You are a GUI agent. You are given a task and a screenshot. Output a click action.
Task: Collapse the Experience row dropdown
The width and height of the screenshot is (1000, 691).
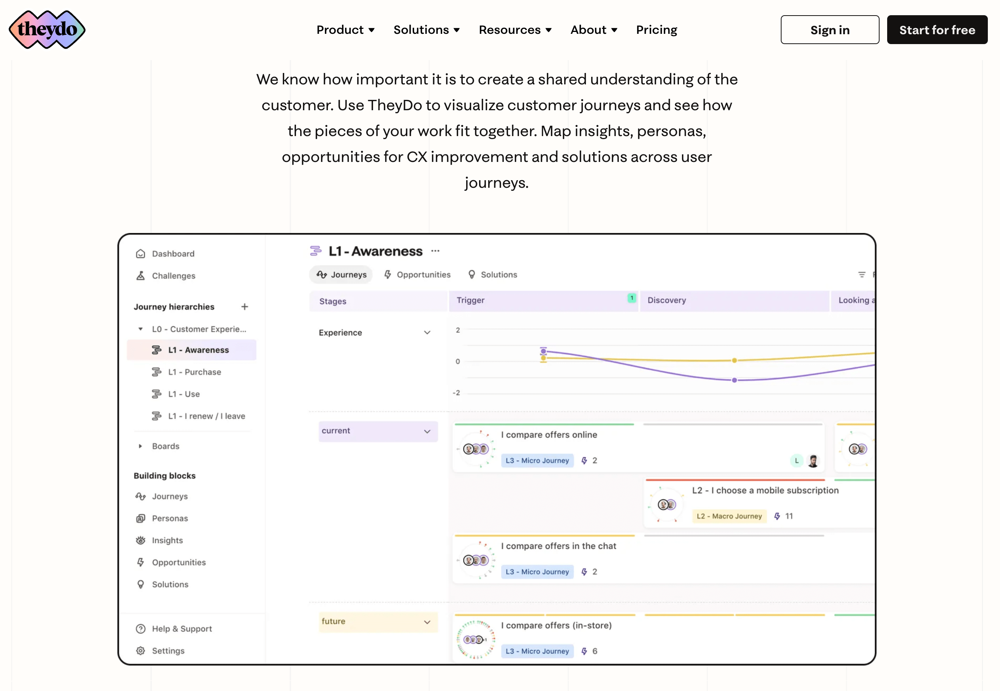[x=427, y=333]
